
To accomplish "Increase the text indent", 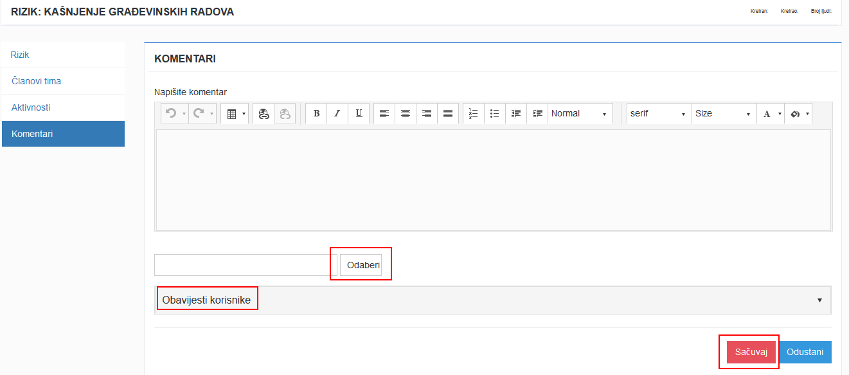I will [537, 113].
